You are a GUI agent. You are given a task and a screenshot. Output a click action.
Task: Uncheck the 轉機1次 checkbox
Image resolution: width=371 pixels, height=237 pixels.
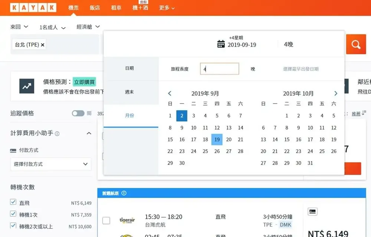pyautogui.click(x=13, y=214)
